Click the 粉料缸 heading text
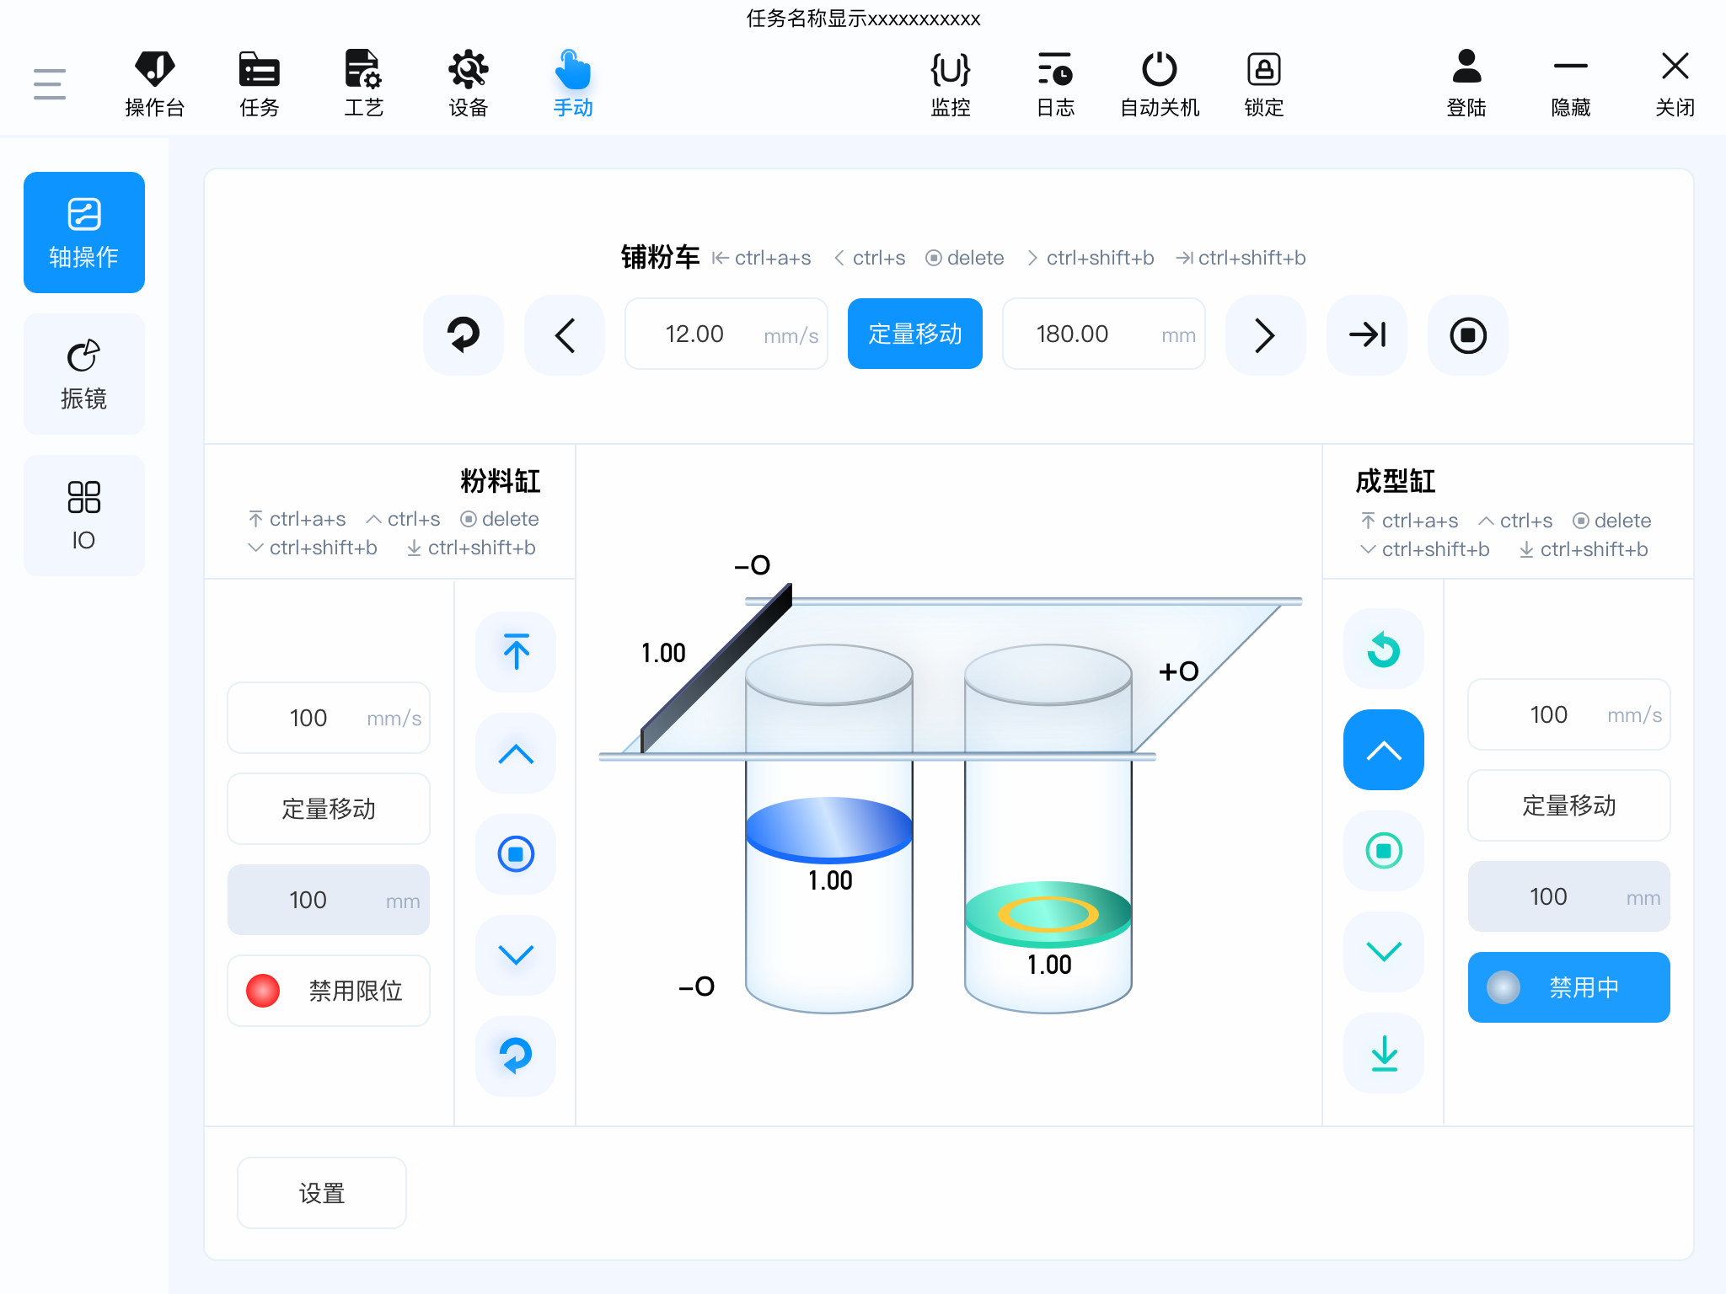The image size is (1726, 1294). point(500,481)
